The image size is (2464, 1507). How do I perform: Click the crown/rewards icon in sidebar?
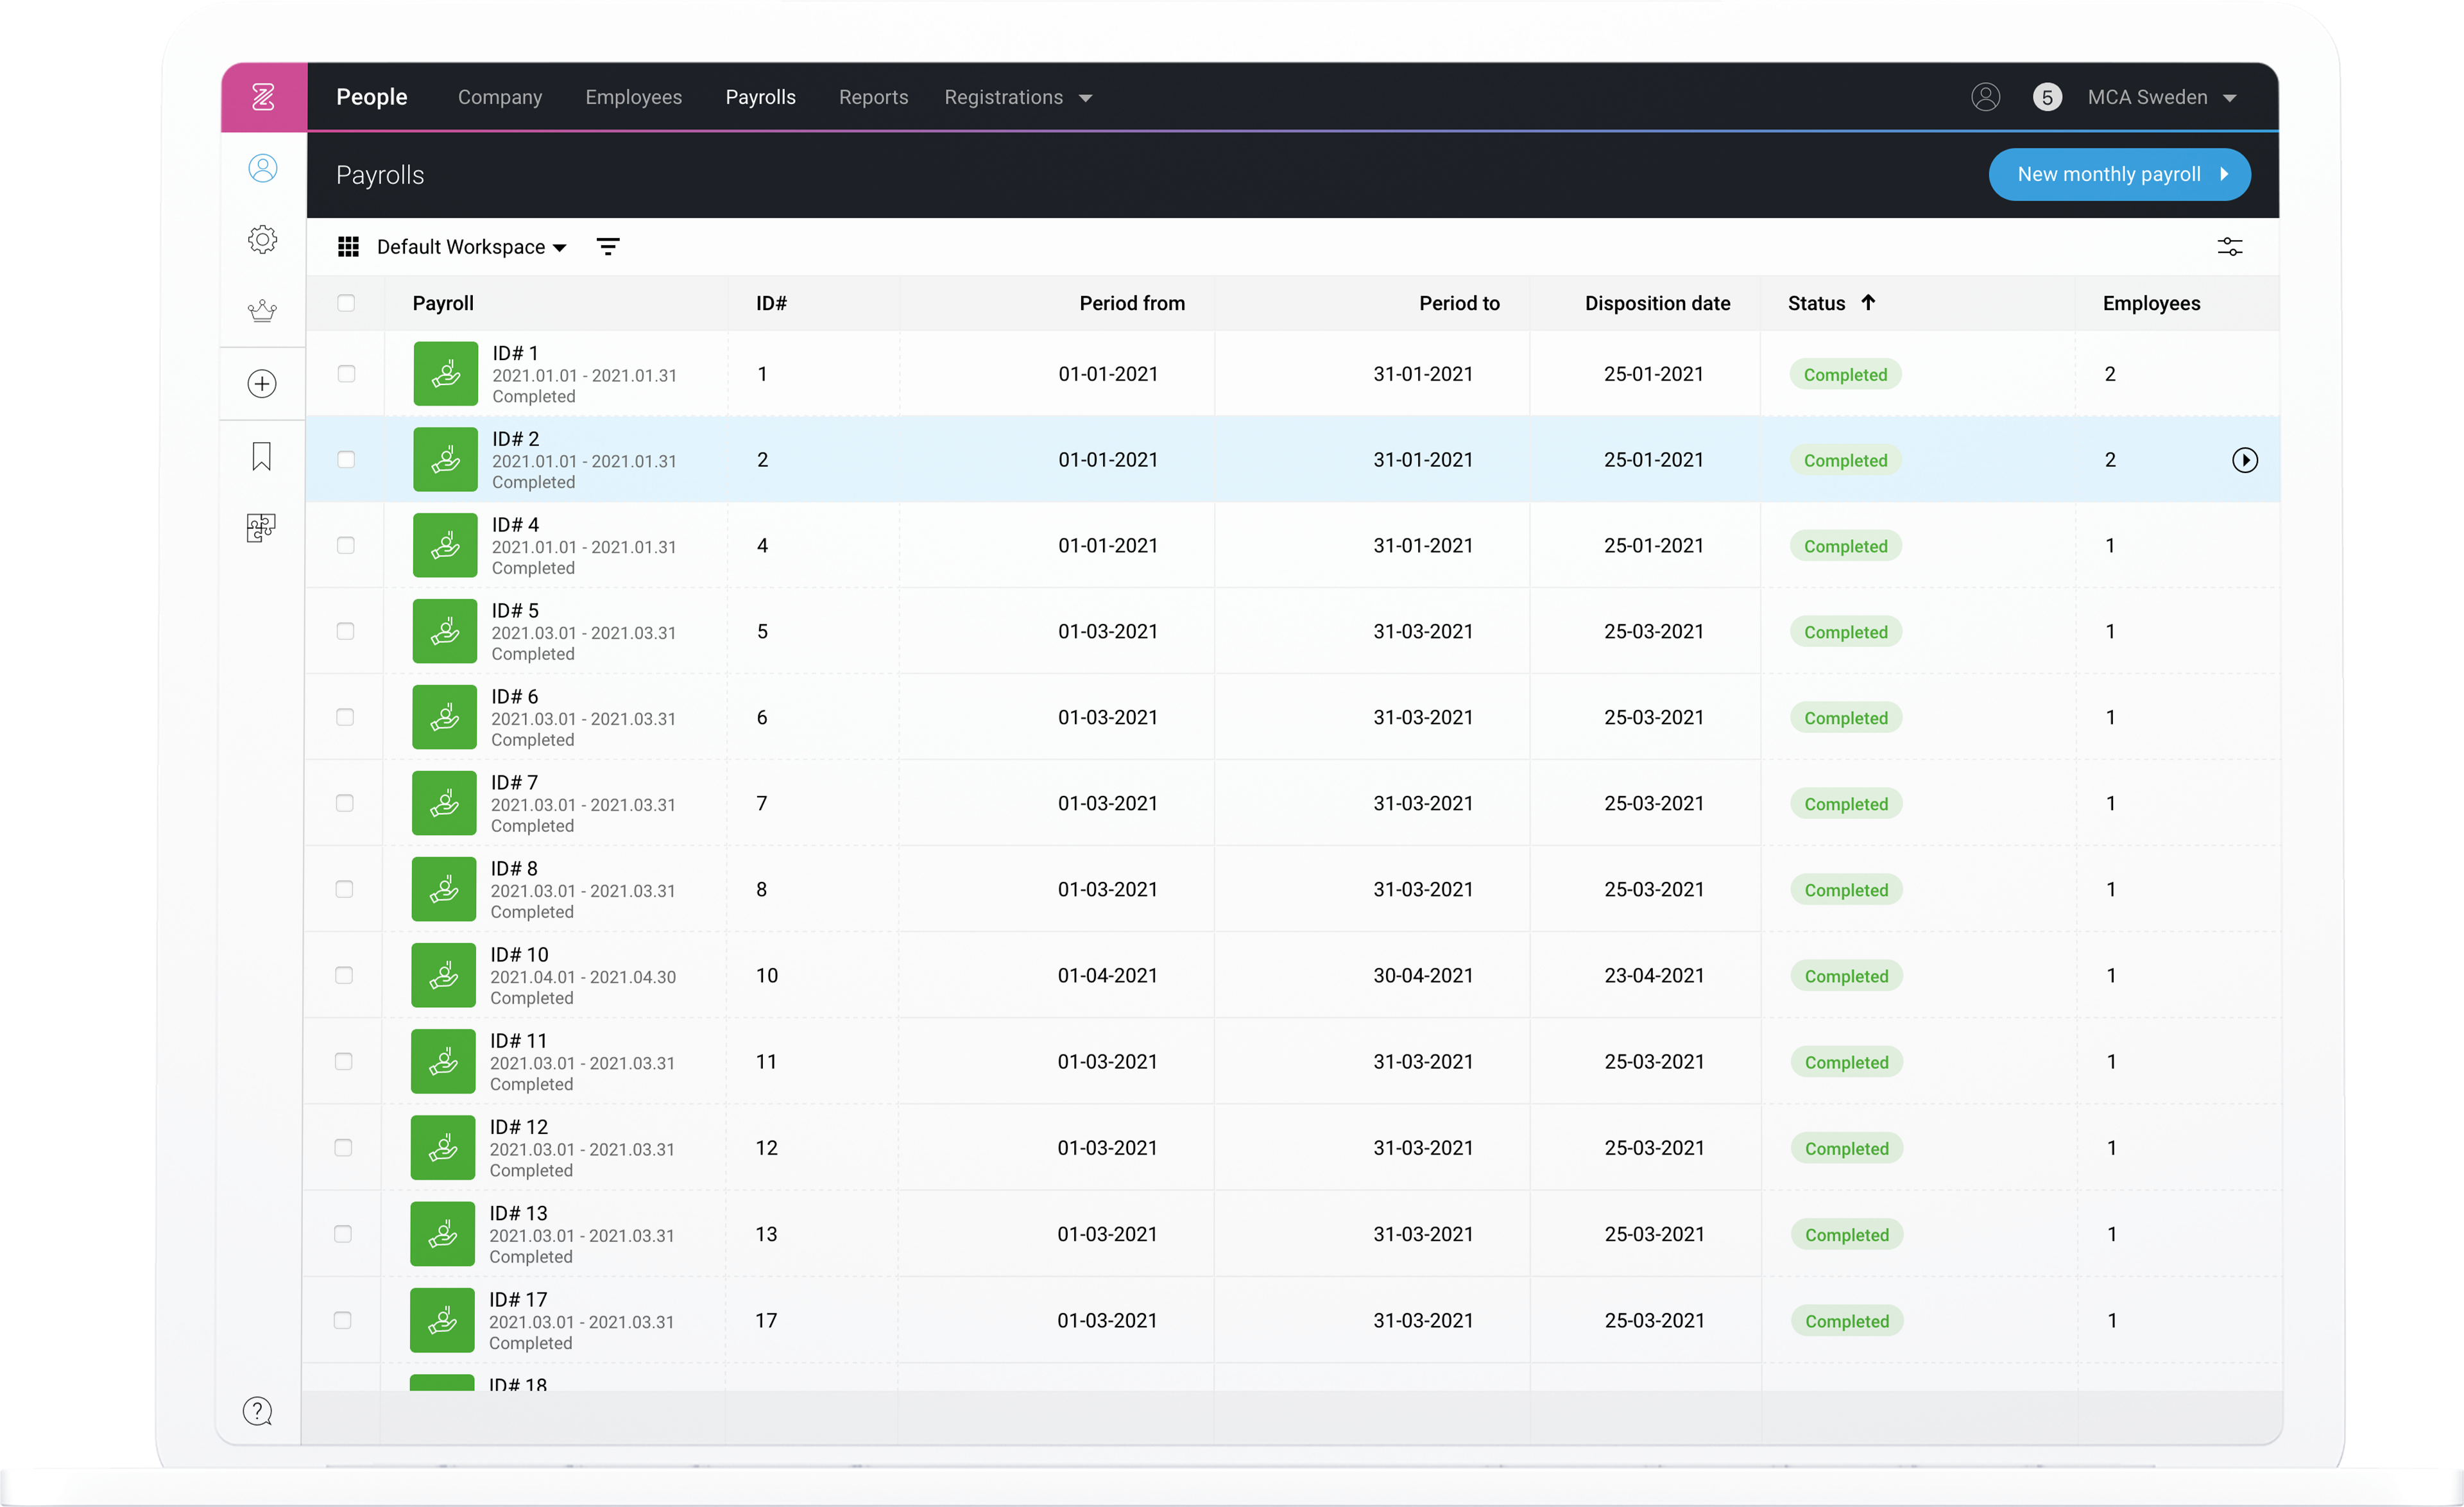coord(261,310)
